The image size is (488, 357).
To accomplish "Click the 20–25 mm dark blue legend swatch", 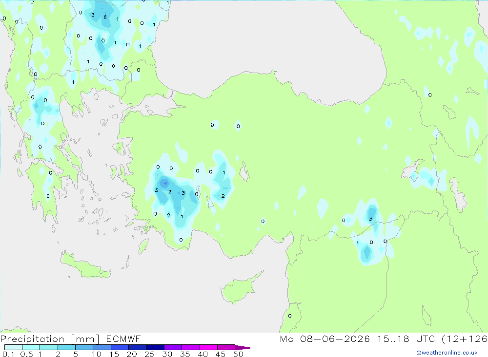I will [x=138, y=347].
